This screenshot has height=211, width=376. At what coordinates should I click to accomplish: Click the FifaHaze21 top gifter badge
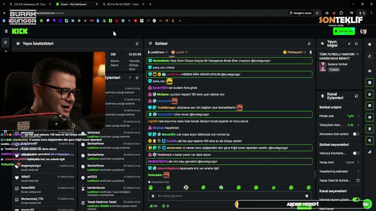[x=295, y=52]
